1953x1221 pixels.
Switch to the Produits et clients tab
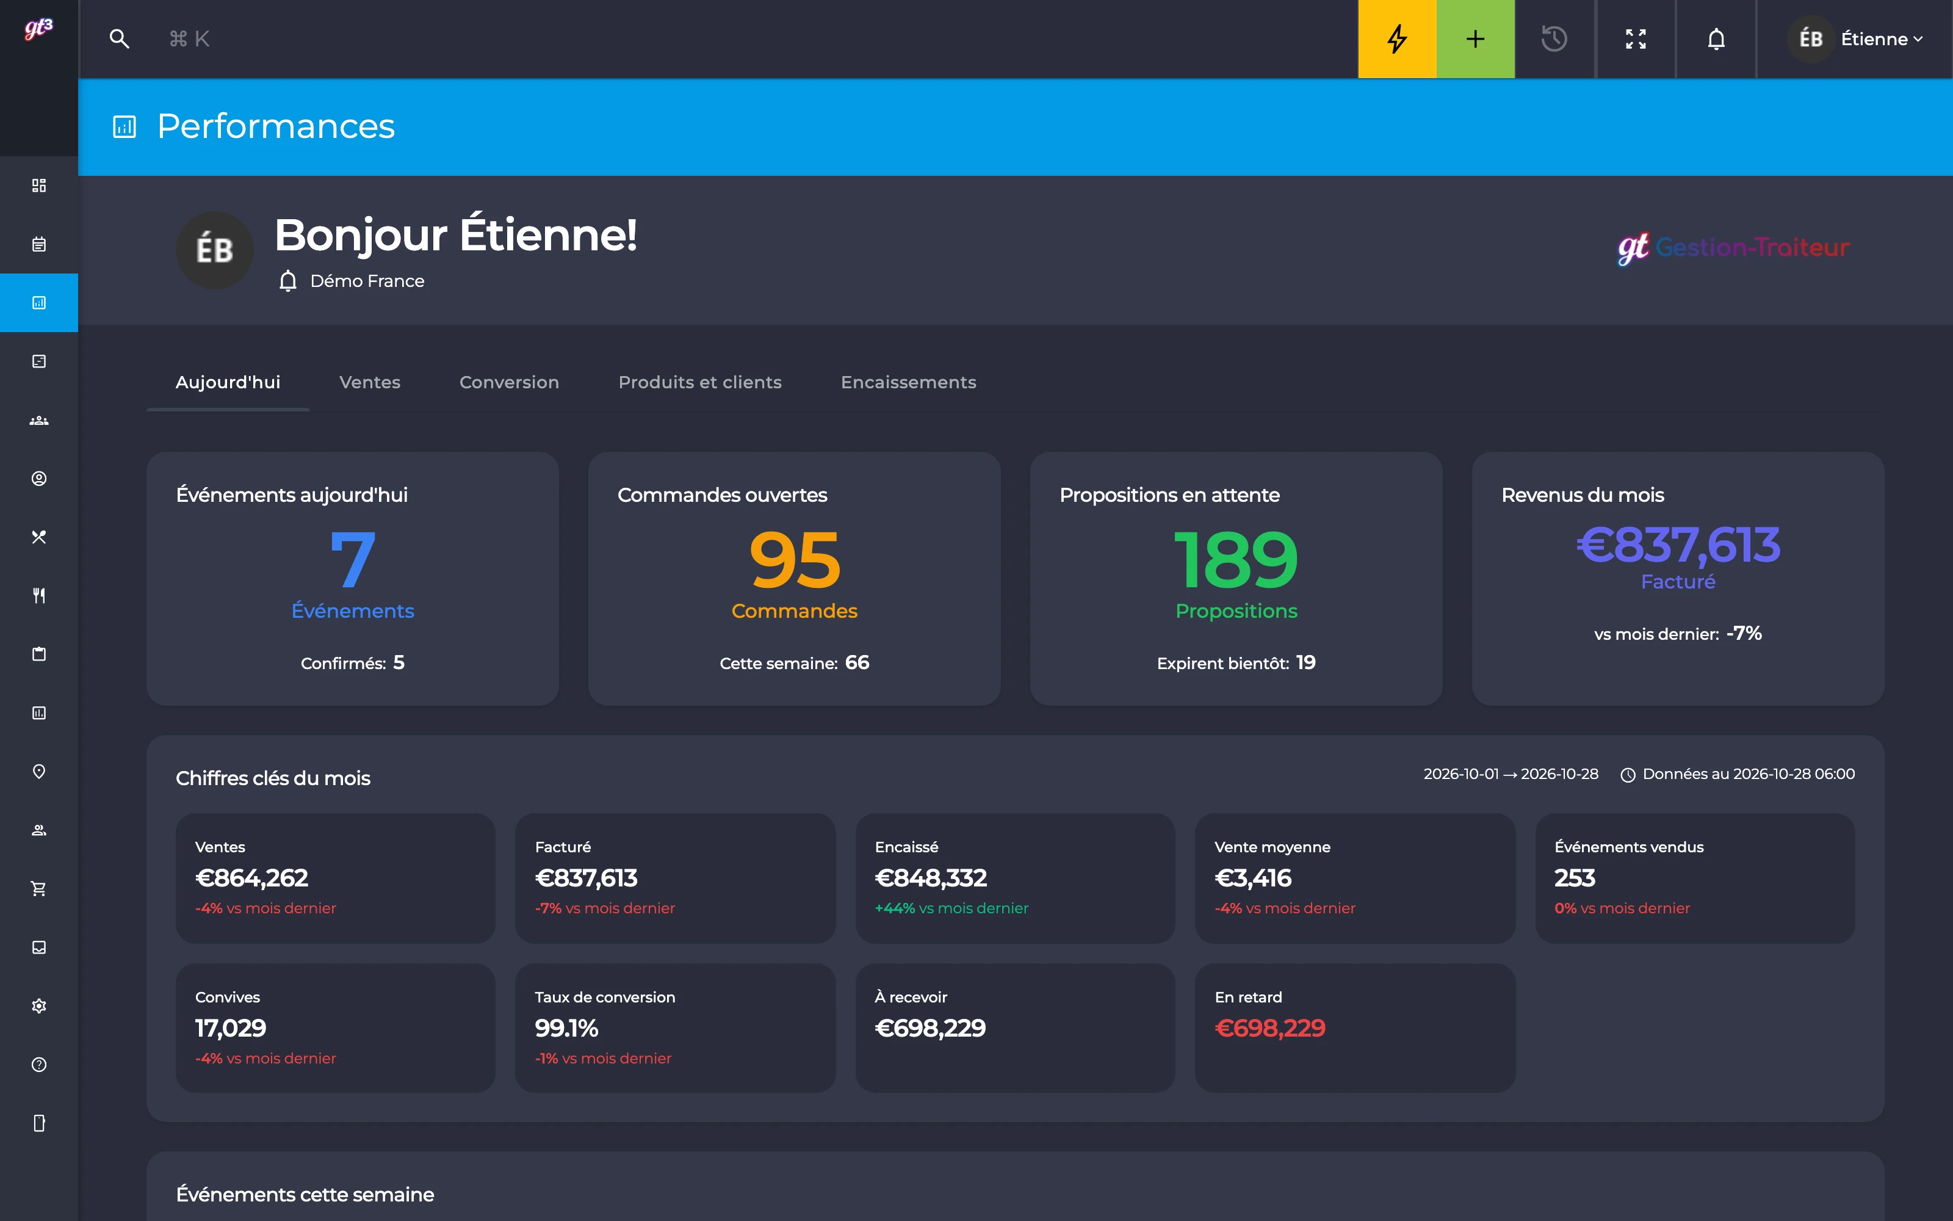click(699, 382)
